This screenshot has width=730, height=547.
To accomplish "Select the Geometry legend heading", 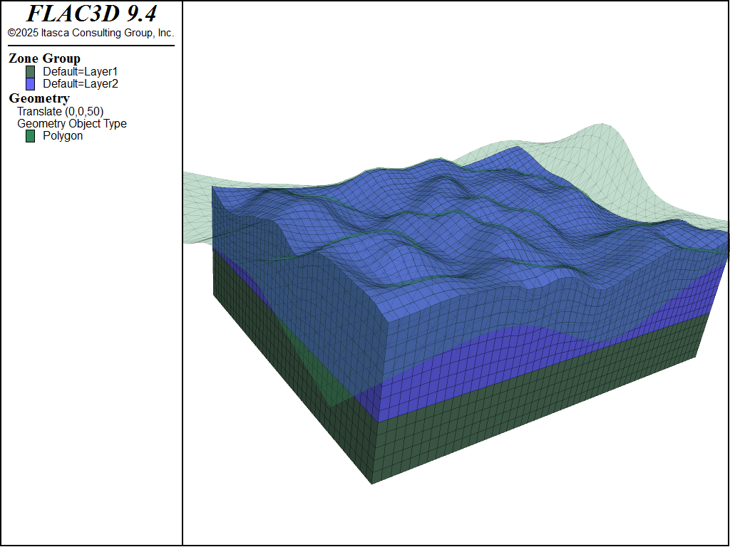I will (39, 98).
